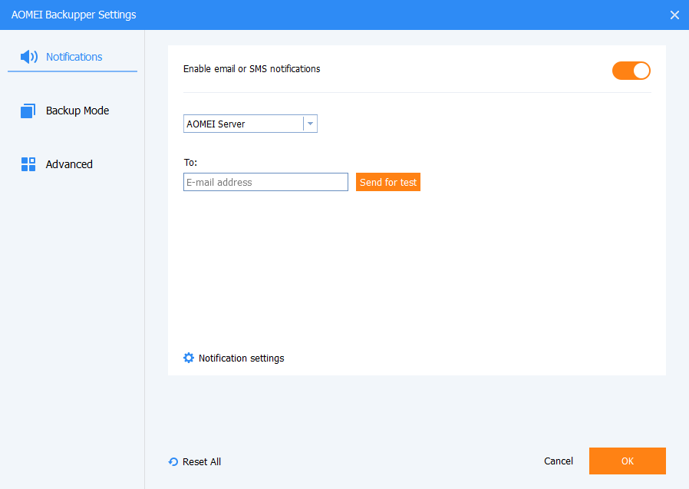Click the Reset All text
Viewport: 689px width, 489px height.
point(201,462)
